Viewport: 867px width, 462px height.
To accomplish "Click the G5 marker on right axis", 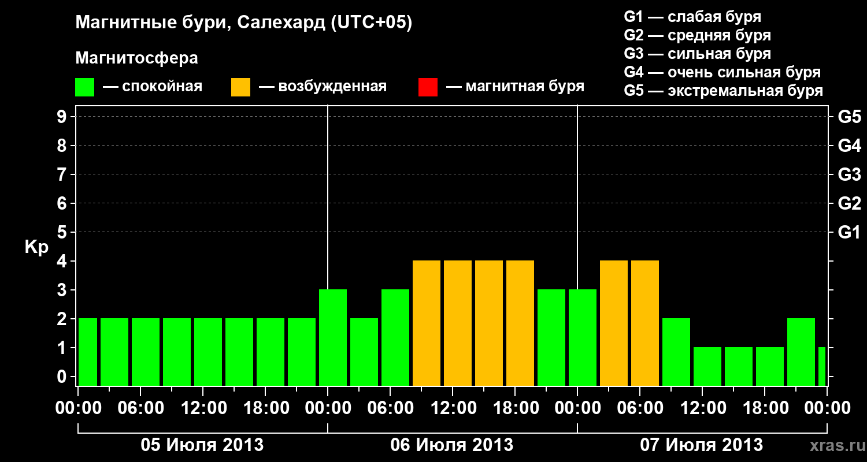I will [x=849, y=117].
